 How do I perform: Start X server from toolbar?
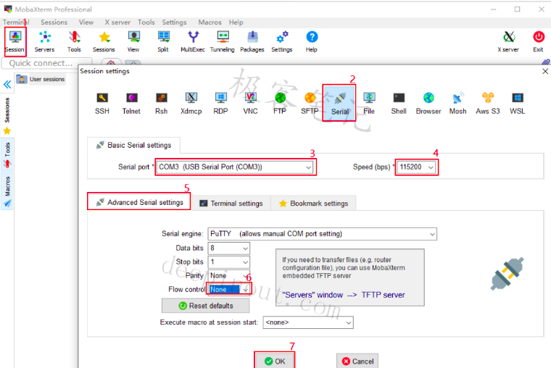508,41
